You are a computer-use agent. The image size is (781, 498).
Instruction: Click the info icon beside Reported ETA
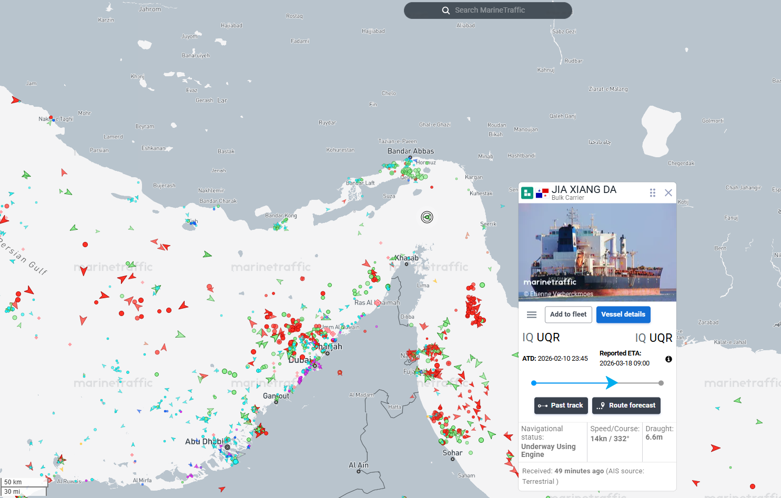coord(668,359)
